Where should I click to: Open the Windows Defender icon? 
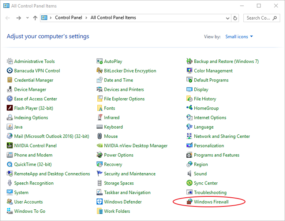coord(100,202)
